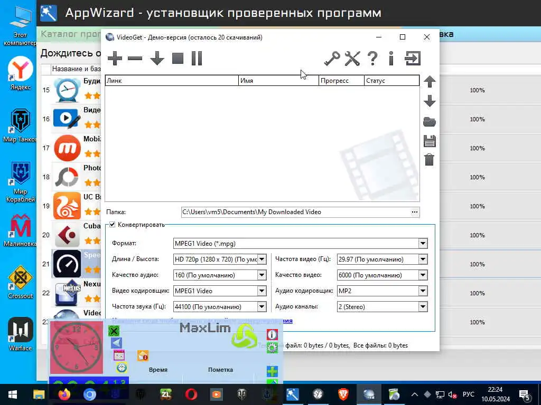Click MaxLim blue left-arrow icon
This screenshot has width=541, height=405.
click(117, 343)
